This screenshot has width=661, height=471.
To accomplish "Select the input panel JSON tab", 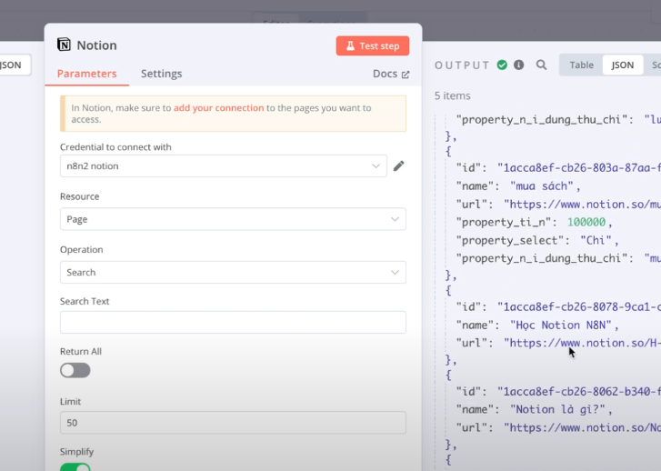I will [12, 65].
